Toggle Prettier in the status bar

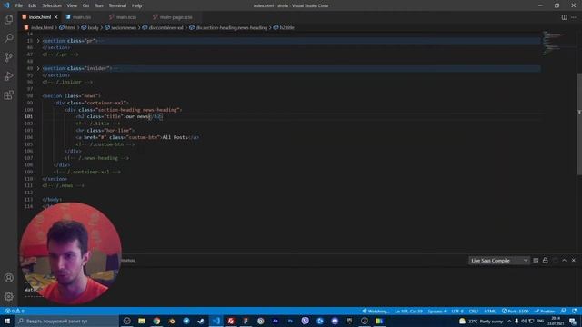[x=545, y=311]
